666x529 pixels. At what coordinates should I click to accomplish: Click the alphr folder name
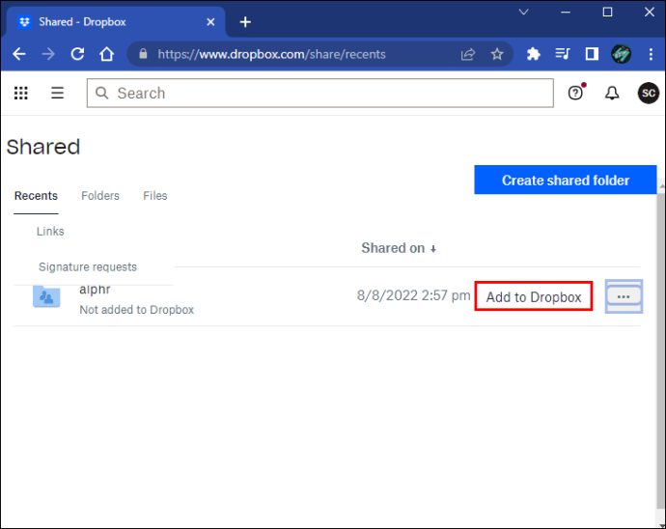(95, 290)
